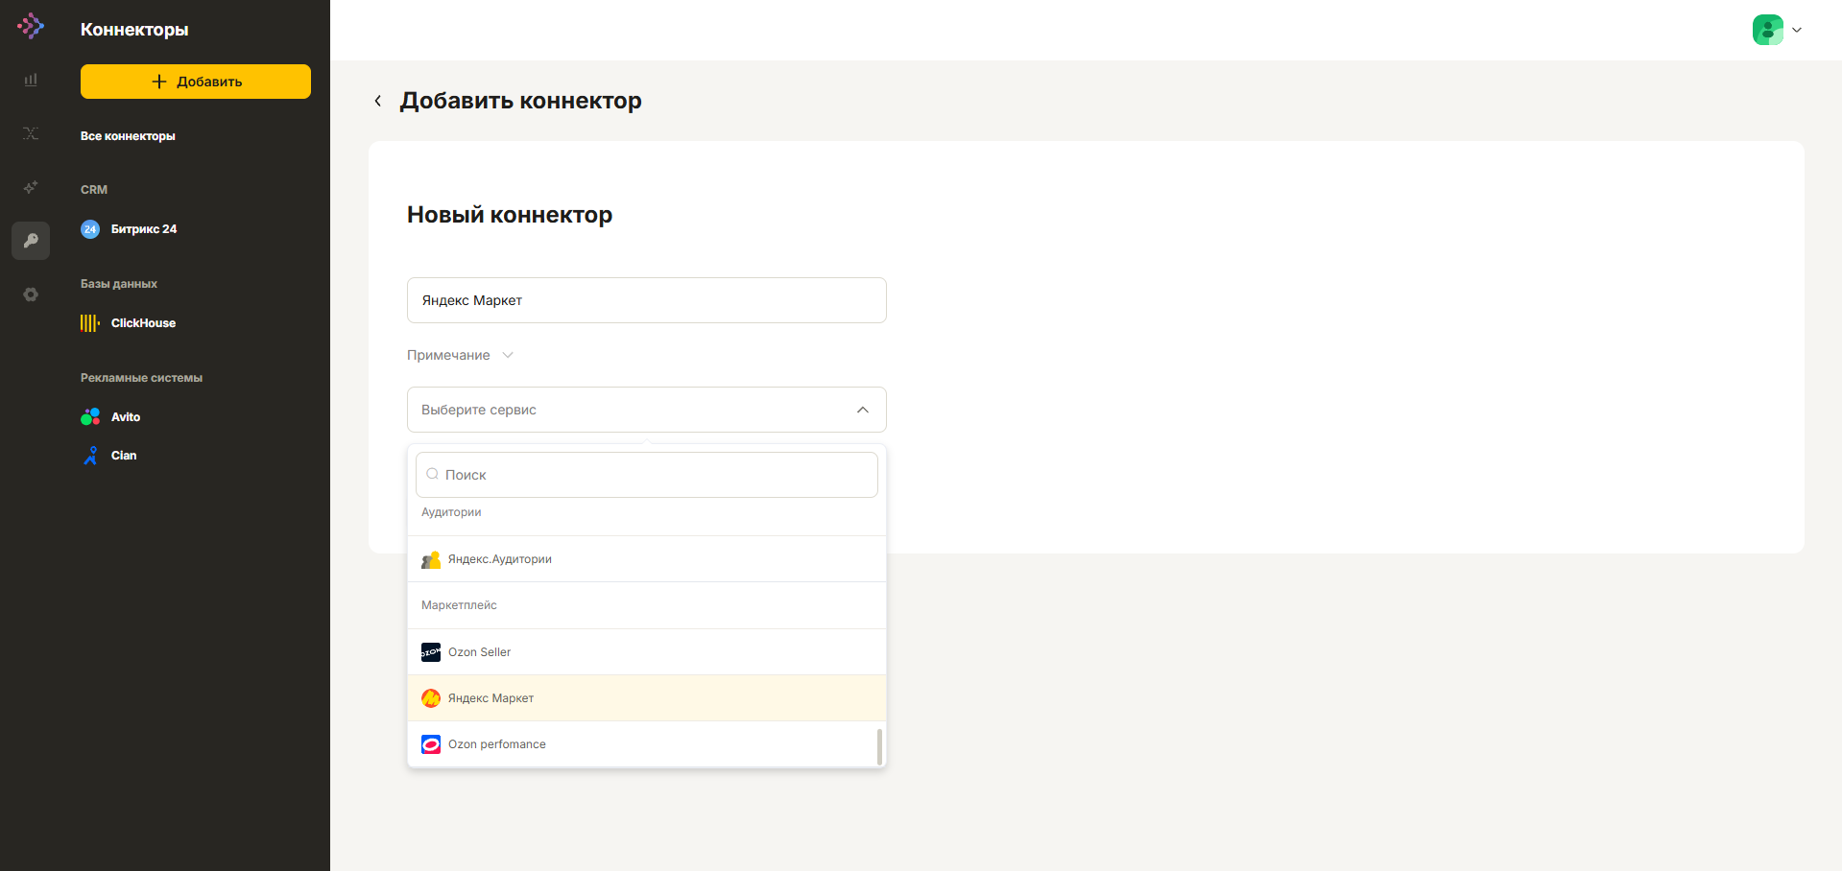Click the Bitrix 24 logo icon
The width and height of the screenshot is (1842, 871).
point(90,229)
